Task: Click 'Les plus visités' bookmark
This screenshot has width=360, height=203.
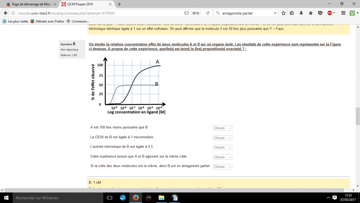Action: pyautogui.click(x=16, y=21)
